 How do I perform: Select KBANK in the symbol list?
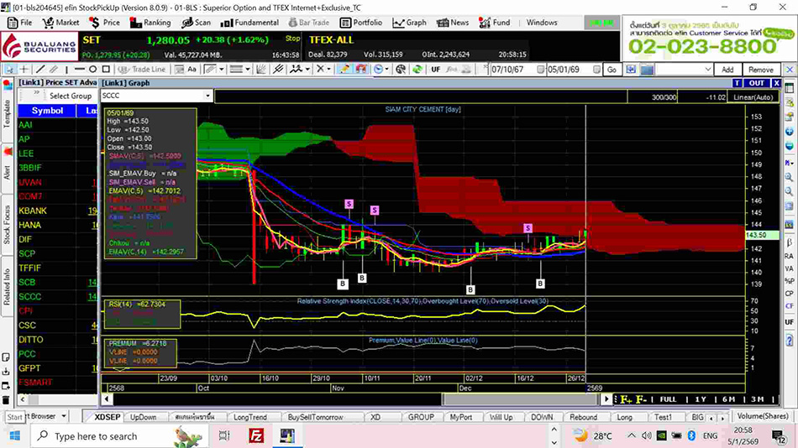coord(34,211)
